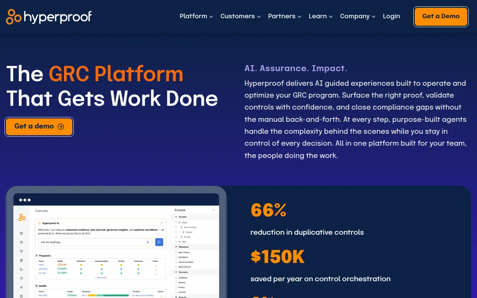Viewport: 477px width, 298px height.
Task: Click the See 2 more link under Programs
Action: tap(101, 278)
